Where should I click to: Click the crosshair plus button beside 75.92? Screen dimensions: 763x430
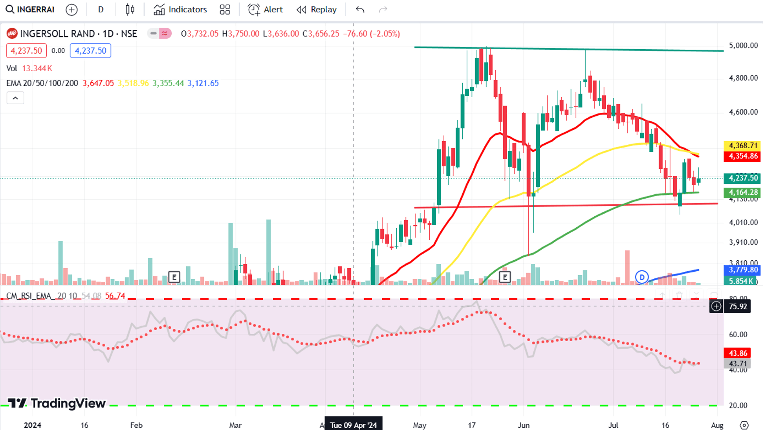(716, 306)
